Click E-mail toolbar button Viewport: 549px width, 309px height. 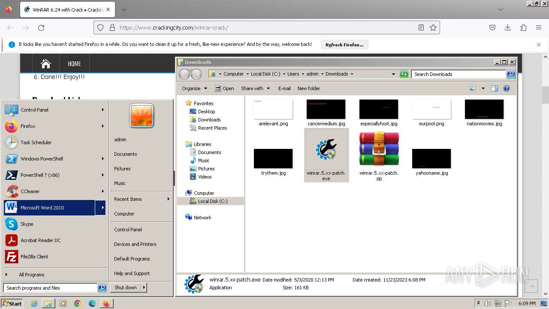click(x=284, y=88)
